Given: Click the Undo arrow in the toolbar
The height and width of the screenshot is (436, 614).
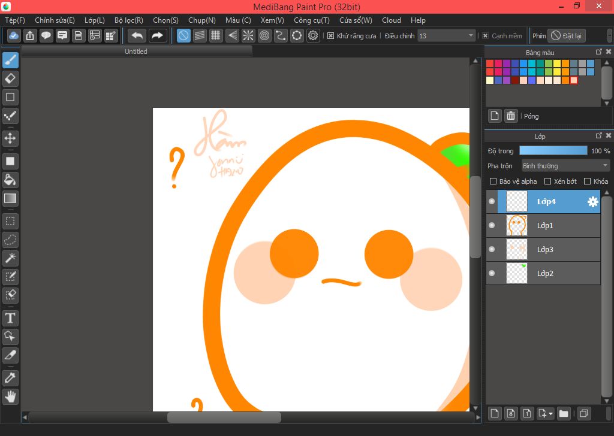Looking at the screenshot, I should 137,36.
